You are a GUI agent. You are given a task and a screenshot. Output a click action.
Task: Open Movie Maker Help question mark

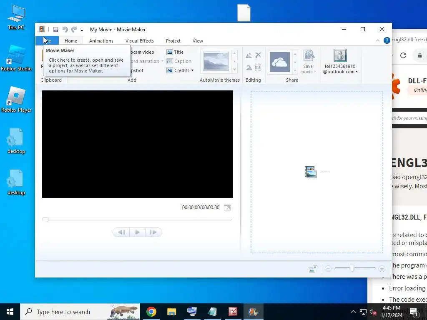pyautogui.click(x=387, y=40)
